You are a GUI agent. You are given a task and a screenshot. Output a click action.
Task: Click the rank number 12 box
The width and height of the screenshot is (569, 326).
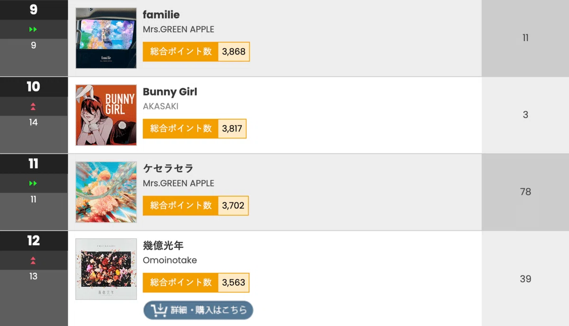(x=33, y=241)
